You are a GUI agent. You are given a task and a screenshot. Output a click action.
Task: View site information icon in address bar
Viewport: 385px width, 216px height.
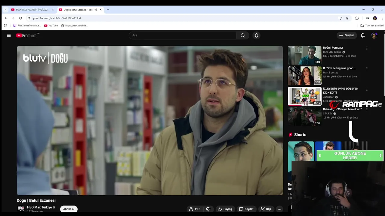pos(29,18)
